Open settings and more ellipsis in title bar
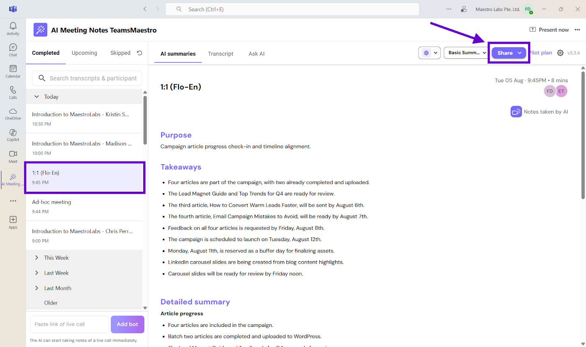The image size is (586, 347). point(449,9)
